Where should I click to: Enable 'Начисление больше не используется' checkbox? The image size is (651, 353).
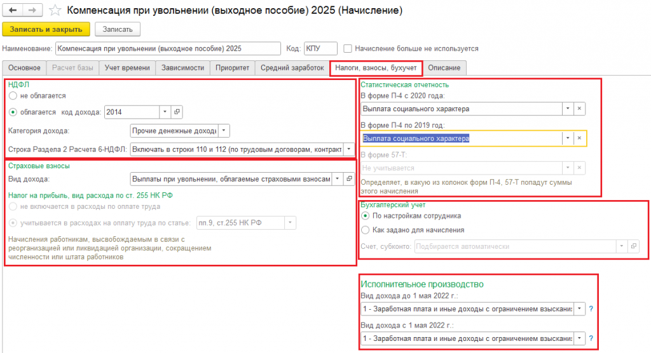[x=348, y=48]
